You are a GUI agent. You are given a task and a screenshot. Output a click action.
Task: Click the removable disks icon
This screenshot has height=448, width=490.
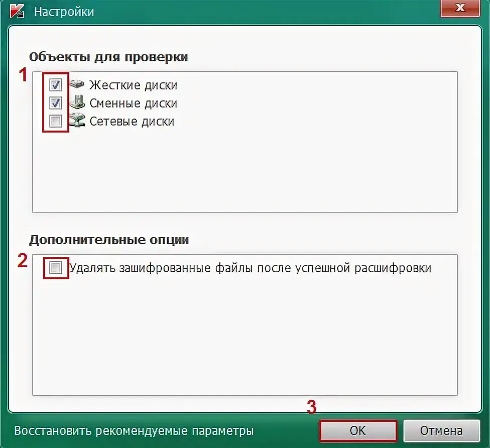pyautogui.click(x=77, y=102)
